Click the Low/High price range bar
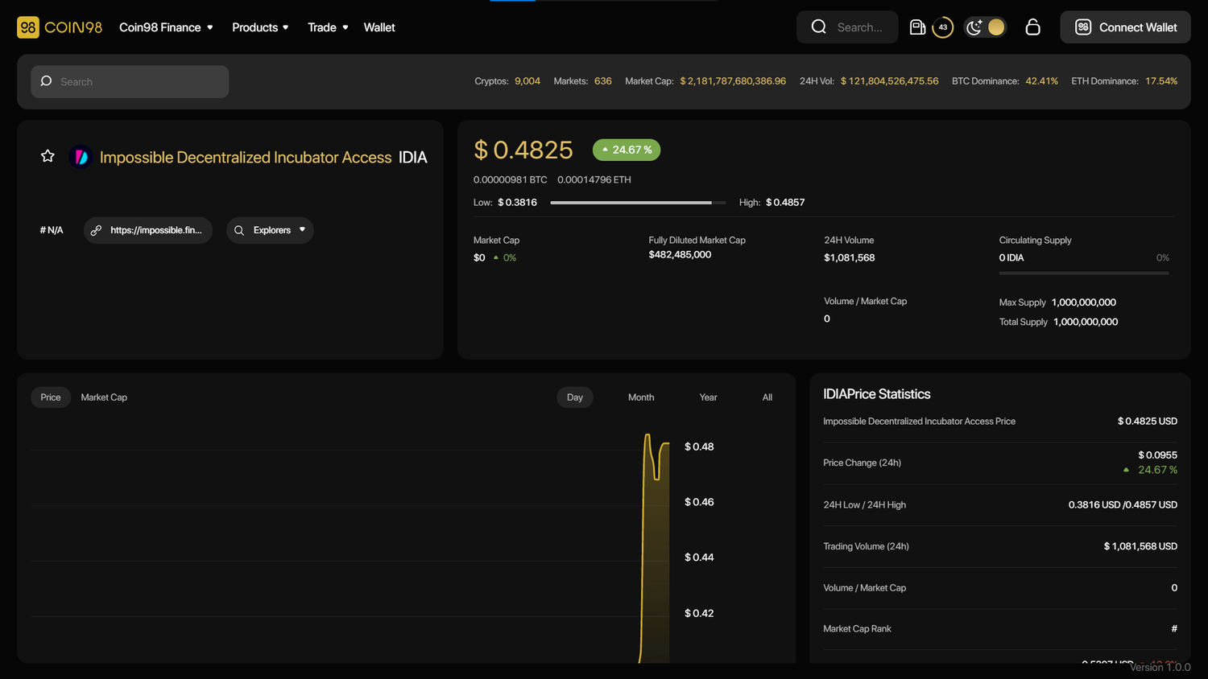The image size is (1208, 679). point(638,203)
